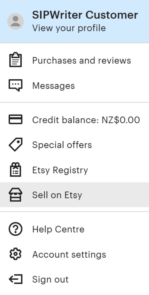The image size is (149, 295).
Task: Open Purchases and reviews
Action: click(x=81, y=60)
